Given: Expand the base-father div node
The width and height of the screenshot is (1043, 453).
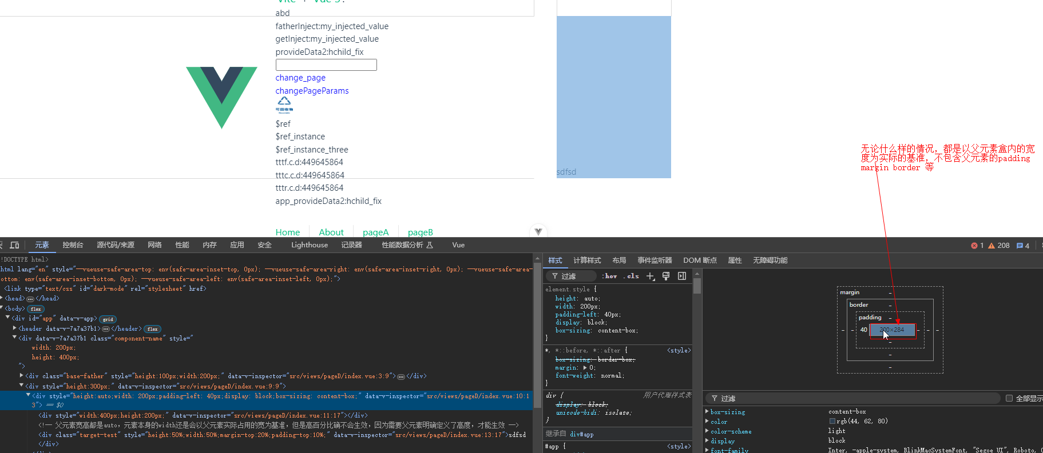Looking at the screenshot, I should click(x=22, y=376).
